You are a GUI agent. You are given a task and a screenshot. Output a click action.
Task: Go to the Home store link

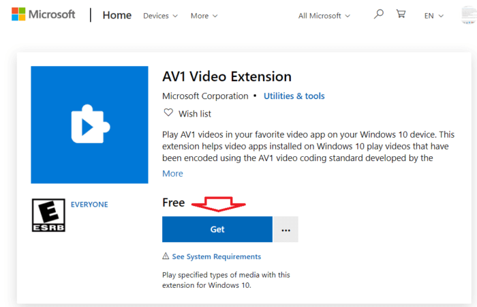pyautogui.click(x=117, y=15)
